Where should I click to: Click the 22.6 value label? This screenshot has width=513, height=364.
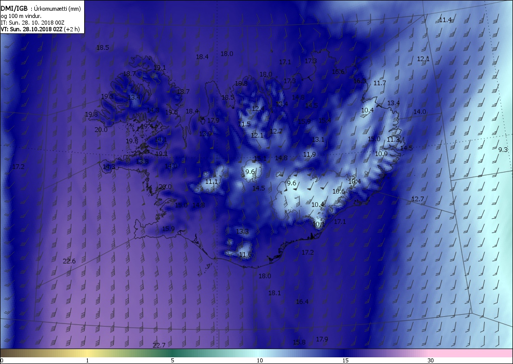69,261
